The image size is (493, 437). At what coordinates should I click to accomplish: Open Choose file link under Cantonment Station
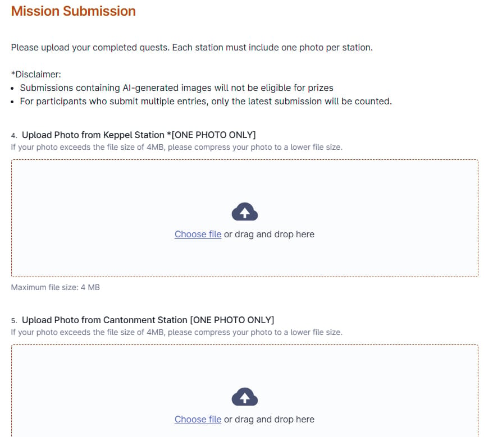198,420
